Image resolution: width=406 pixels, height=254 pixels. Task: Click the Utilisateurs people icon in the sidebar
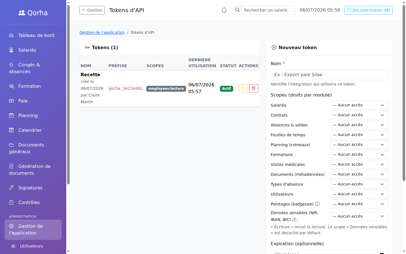13,246
